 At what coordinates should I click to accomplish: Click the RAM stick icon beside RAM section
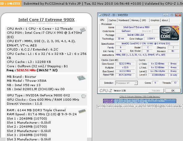82,111
